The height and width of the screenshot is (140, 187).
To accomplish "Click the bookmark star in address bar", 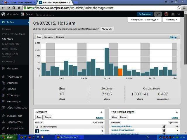I will 179,8.
